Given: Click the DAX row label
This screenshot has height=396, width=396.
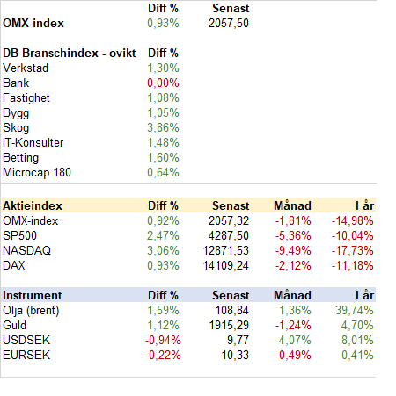Looking at the screenshot, I should pyautogui.click(x=14, y=266).
